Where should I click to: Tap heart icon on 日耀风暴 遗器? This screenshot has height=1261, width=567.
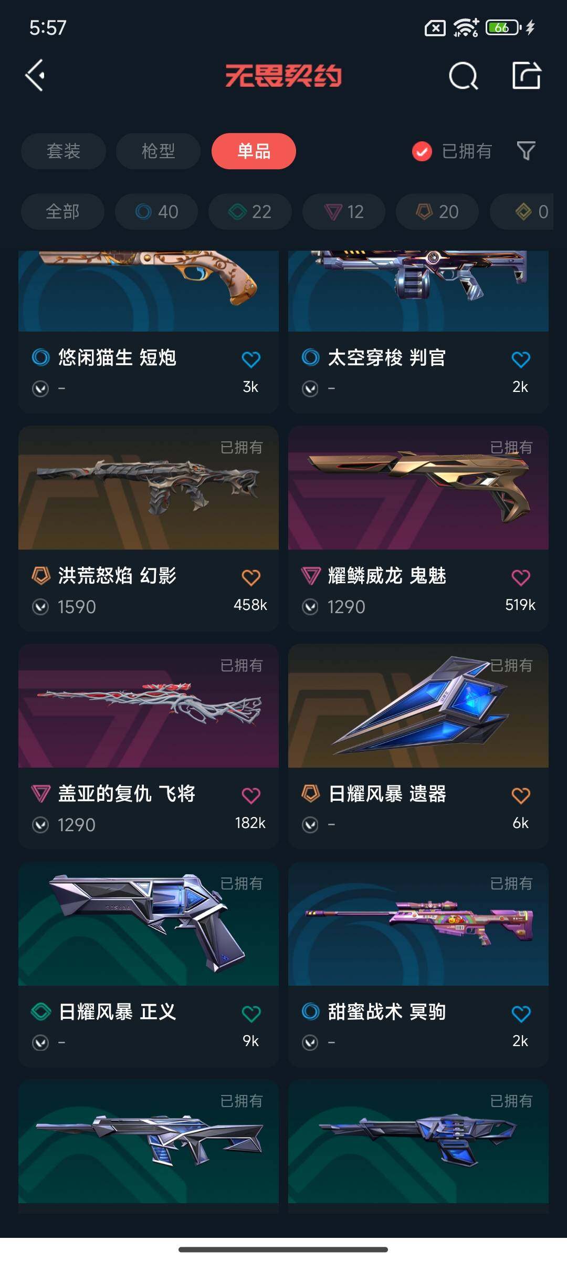521,795
